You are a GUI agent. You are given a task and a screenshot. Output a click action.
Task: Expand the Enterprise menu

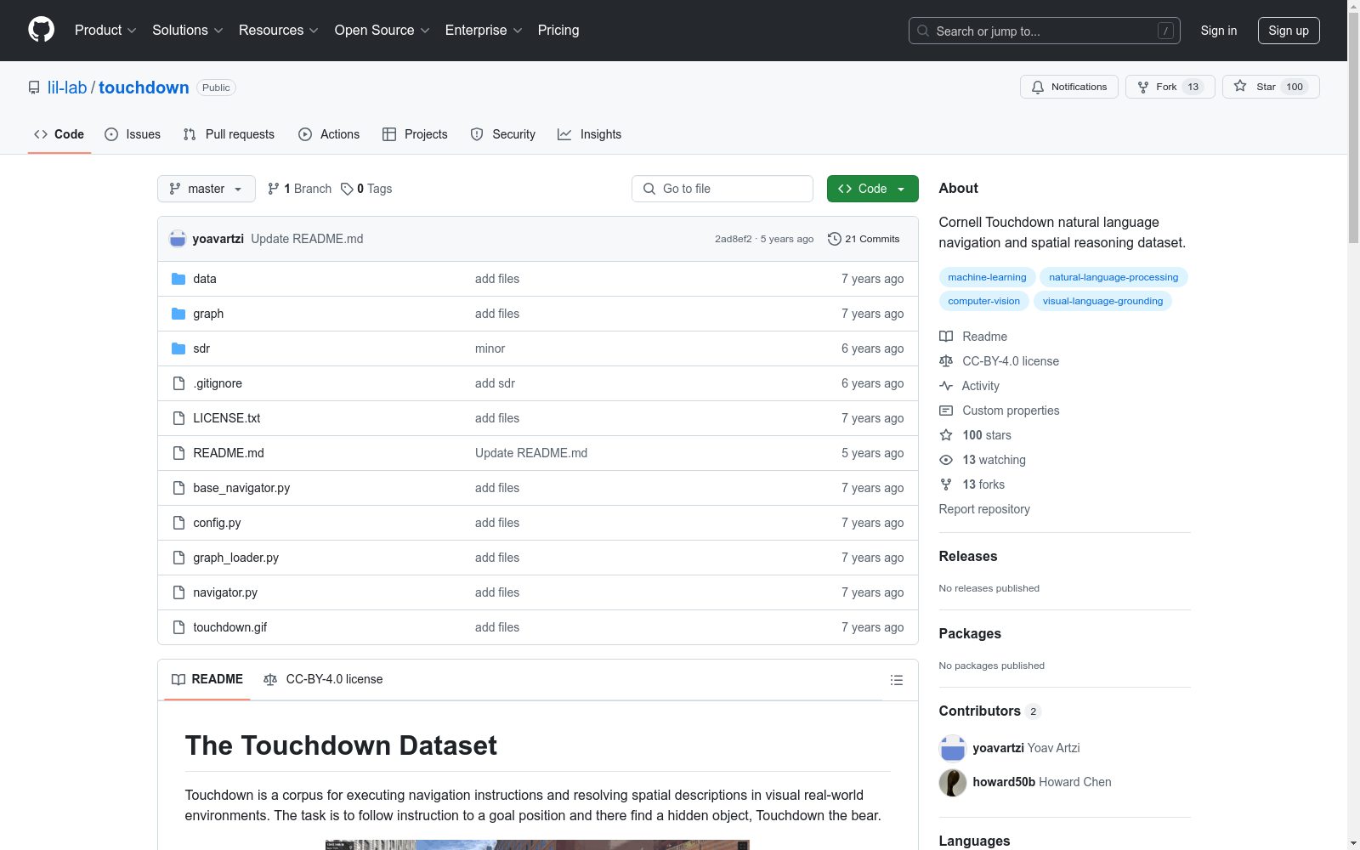point(484,30)
